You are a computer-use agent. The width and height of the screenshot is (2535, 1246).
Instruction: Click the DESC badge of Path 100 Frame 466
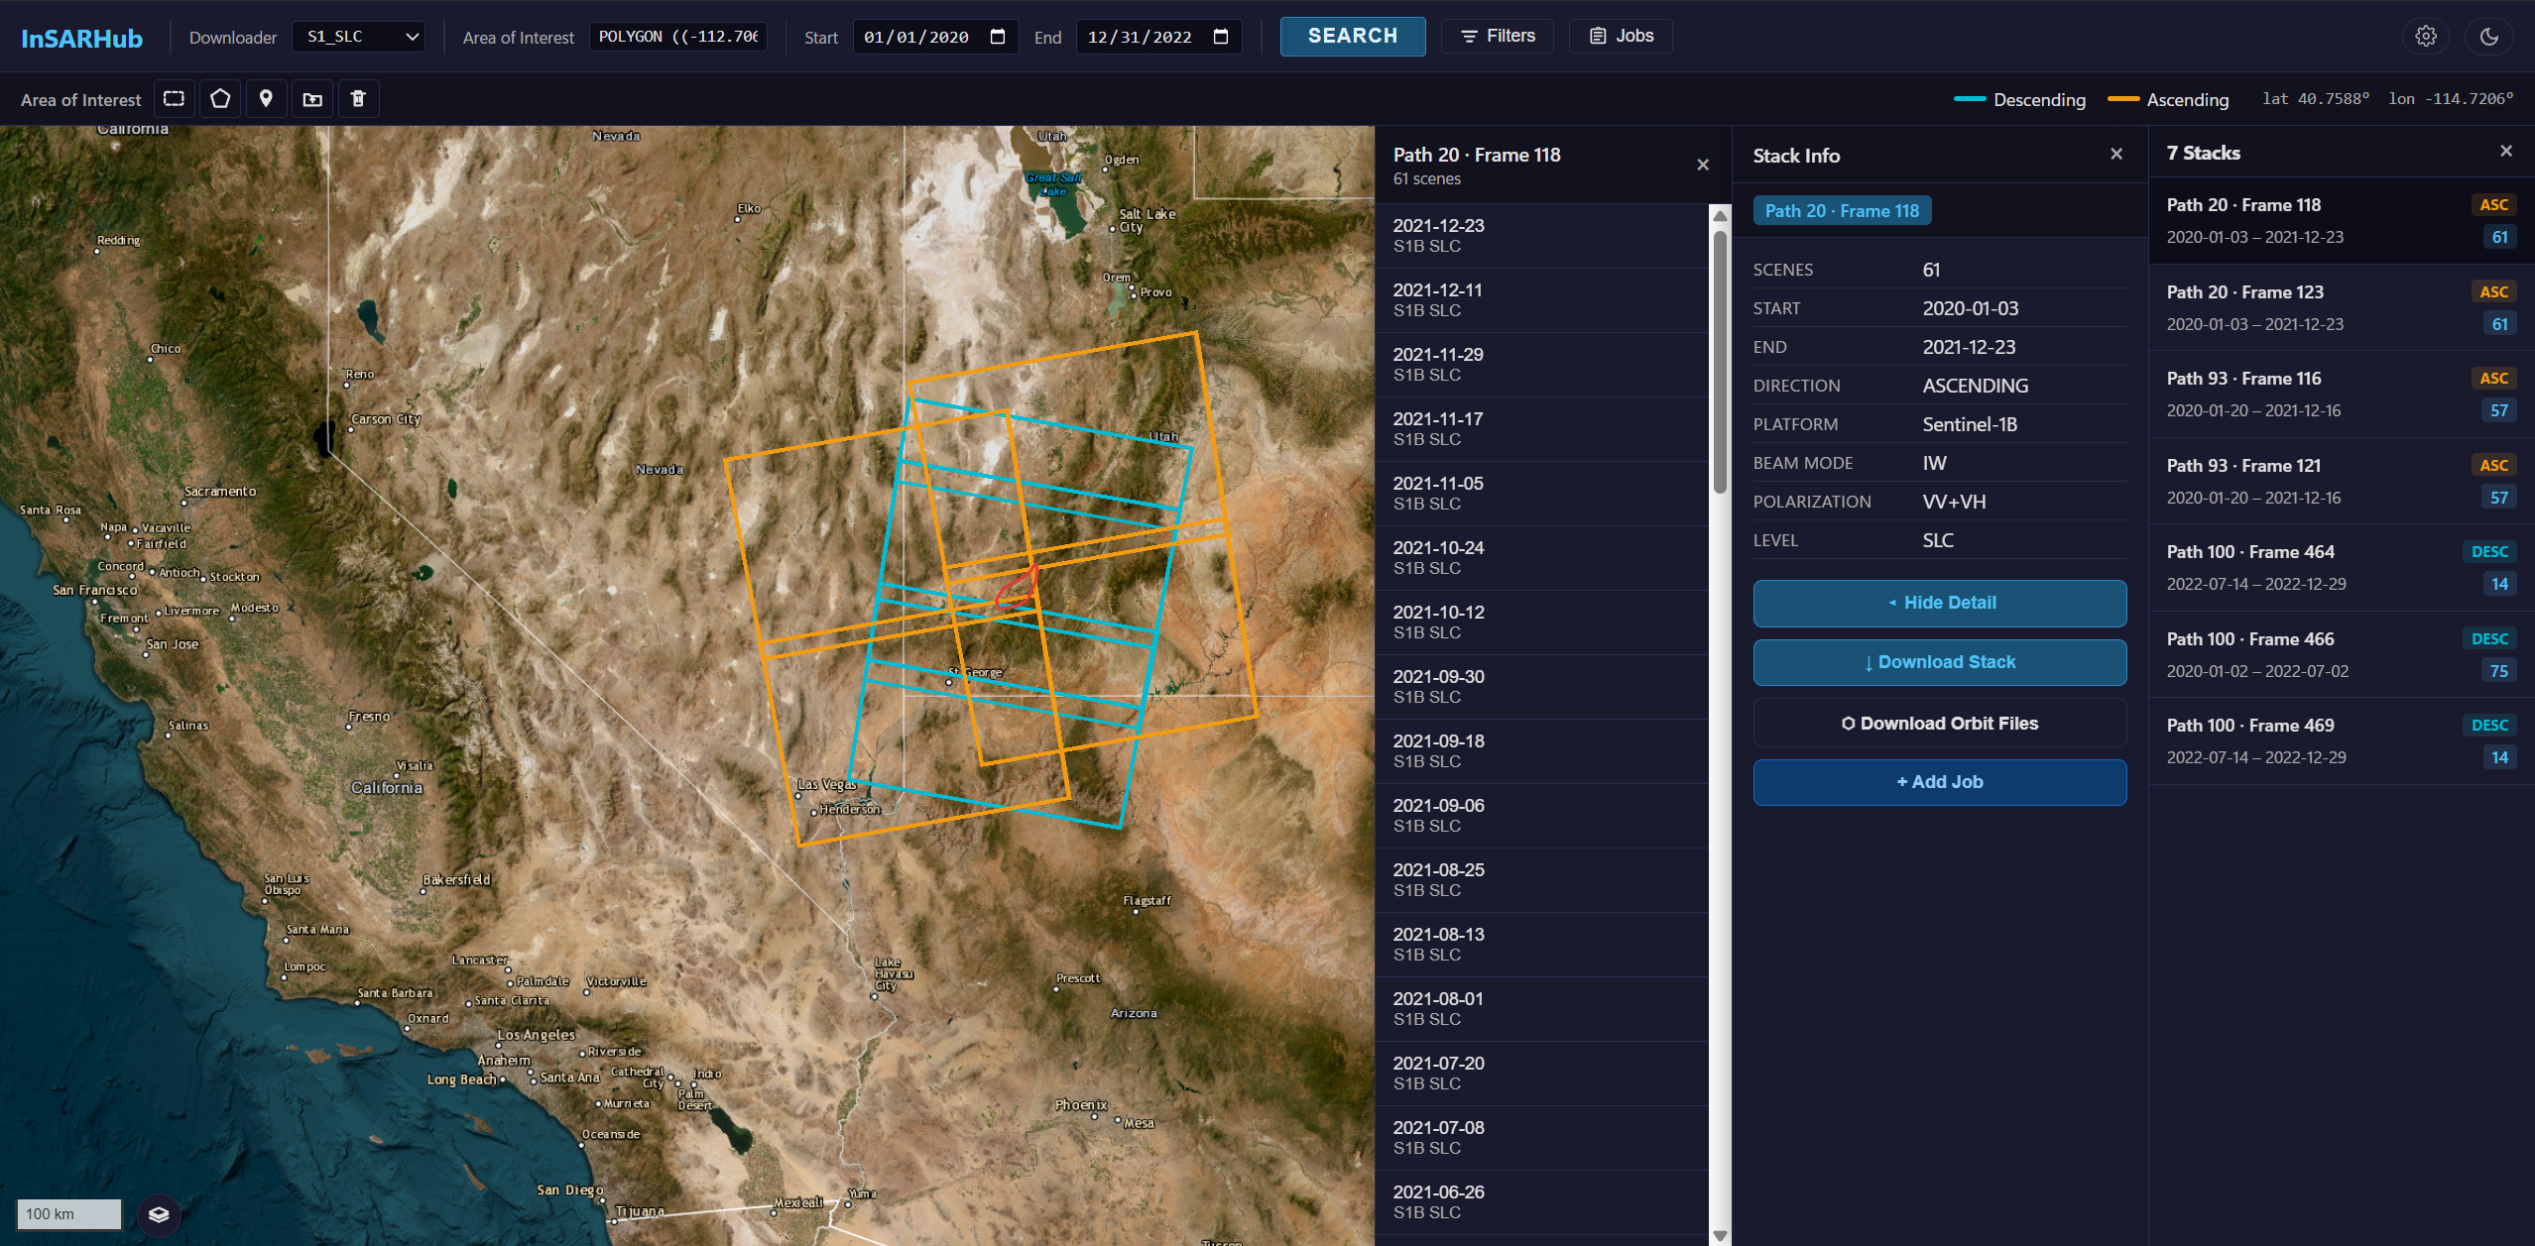pos(2489,639)
